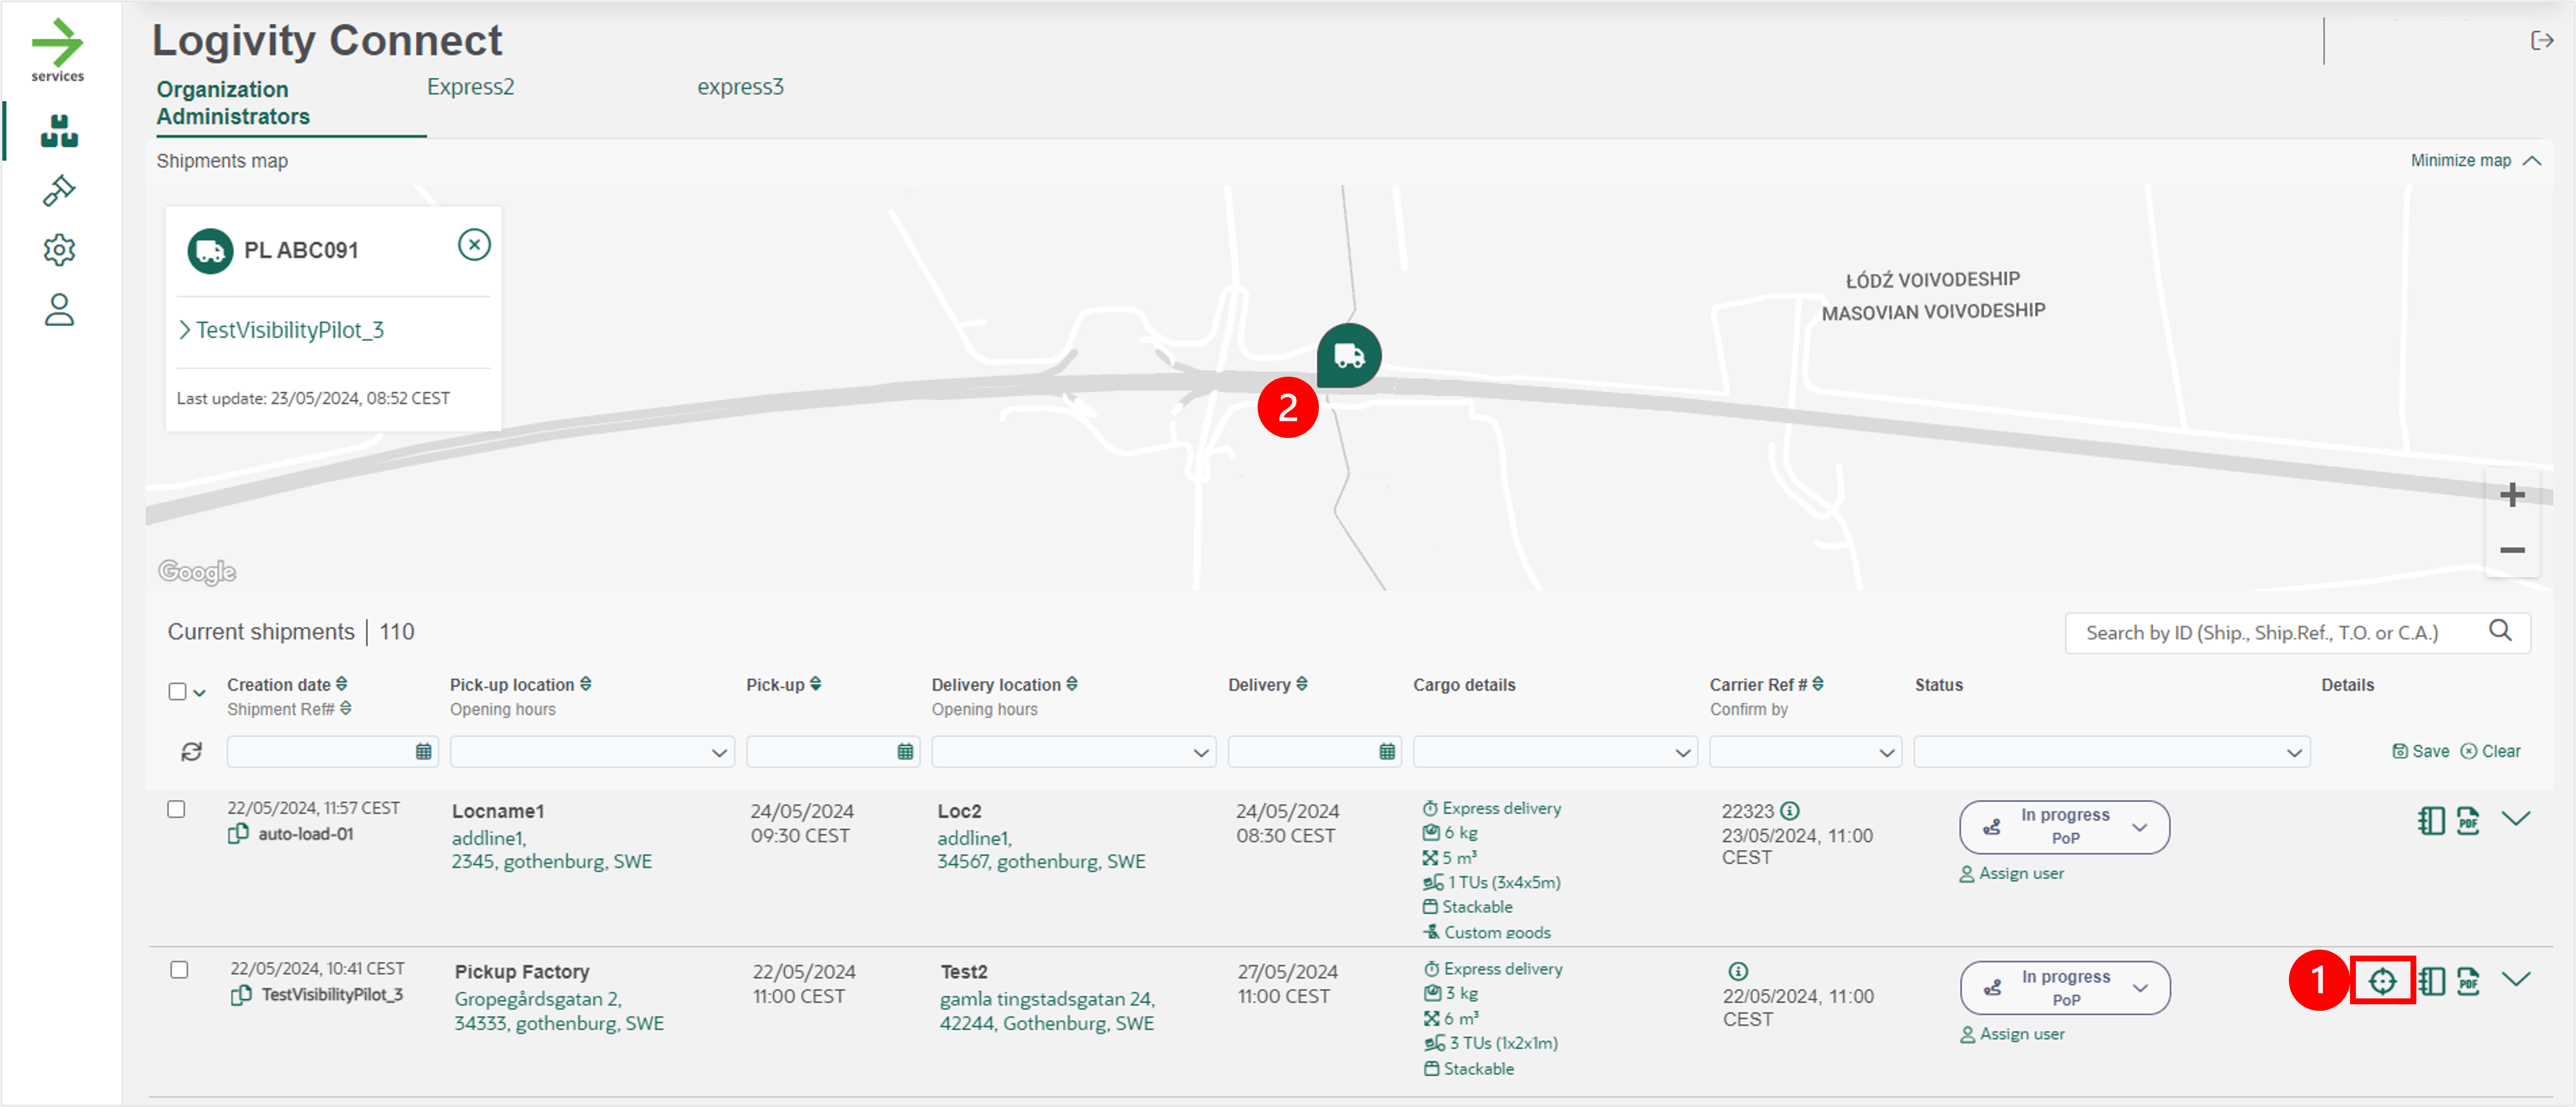Expand details of the auto-load-01 row
This screenshot has height=1107, width=2576.
click(2516, 818)
